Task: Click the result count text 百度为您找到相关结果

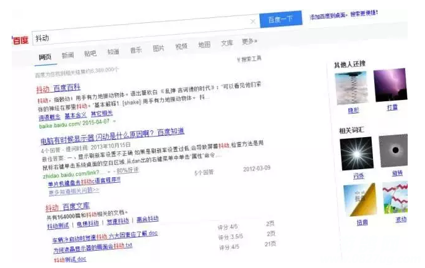Action: tap(77, 72)
